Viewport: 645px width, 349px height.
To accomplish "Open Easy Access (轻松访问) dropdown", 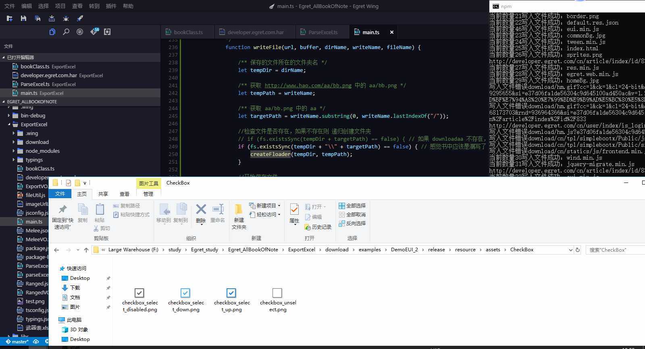I will (264, 214).
